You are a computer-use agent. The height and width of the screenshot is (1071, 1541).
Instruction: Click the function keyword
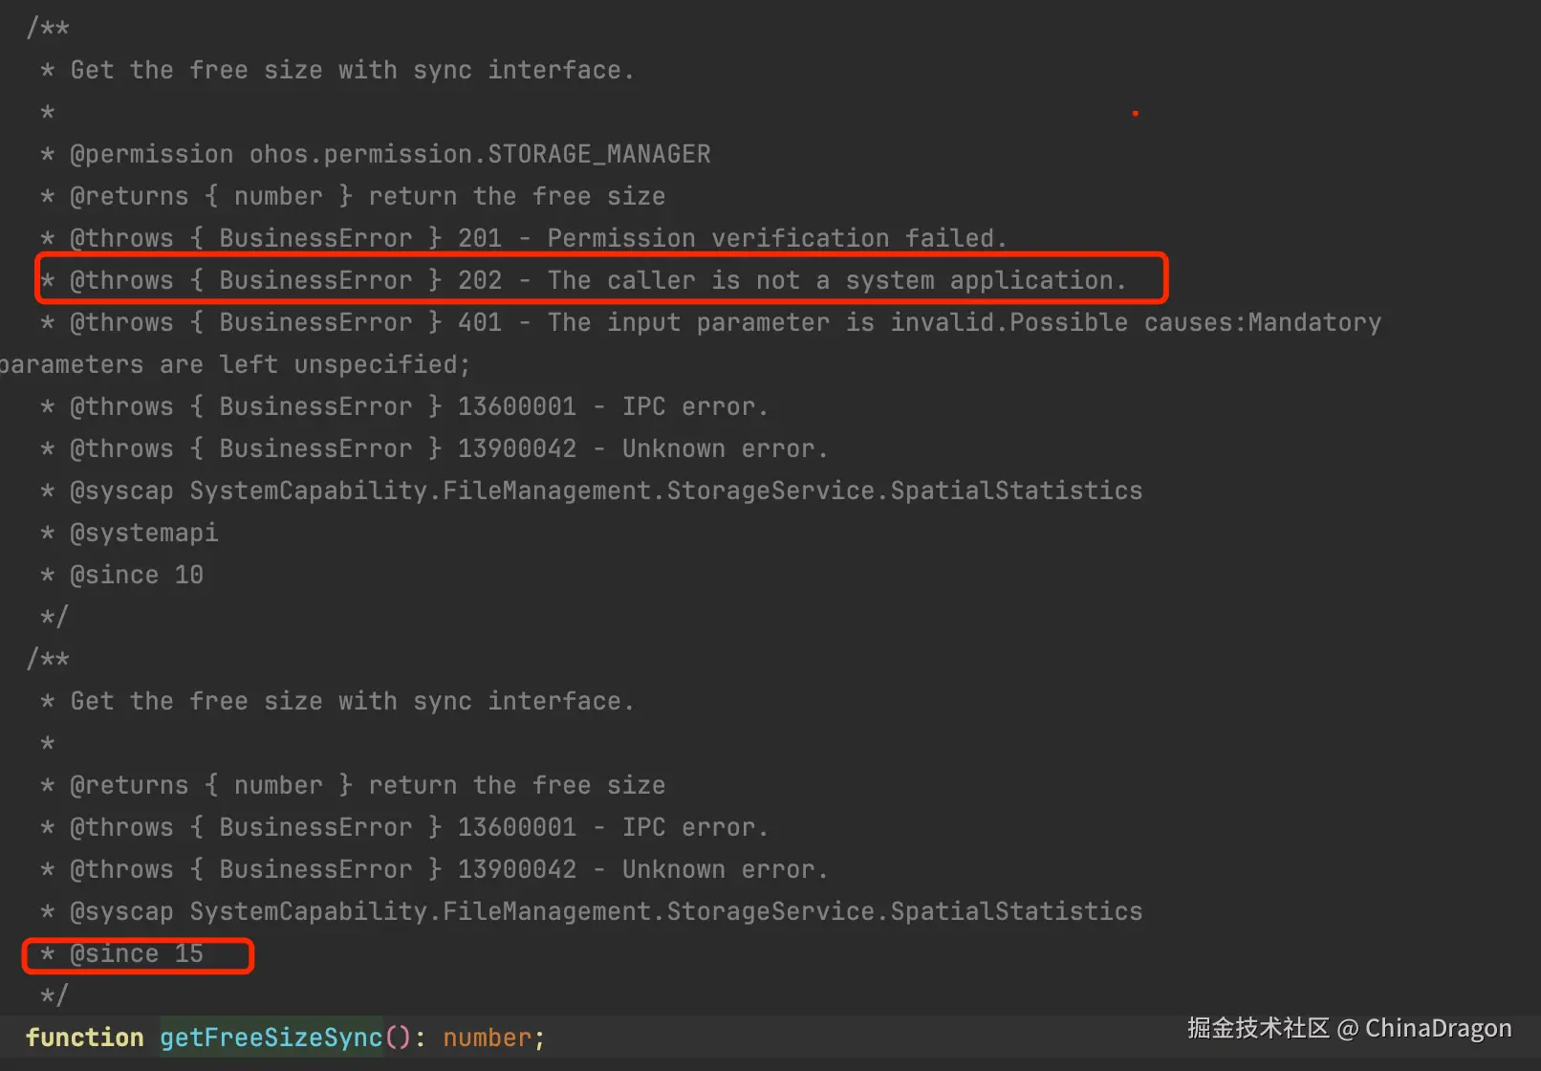(x=84, y=1038)
